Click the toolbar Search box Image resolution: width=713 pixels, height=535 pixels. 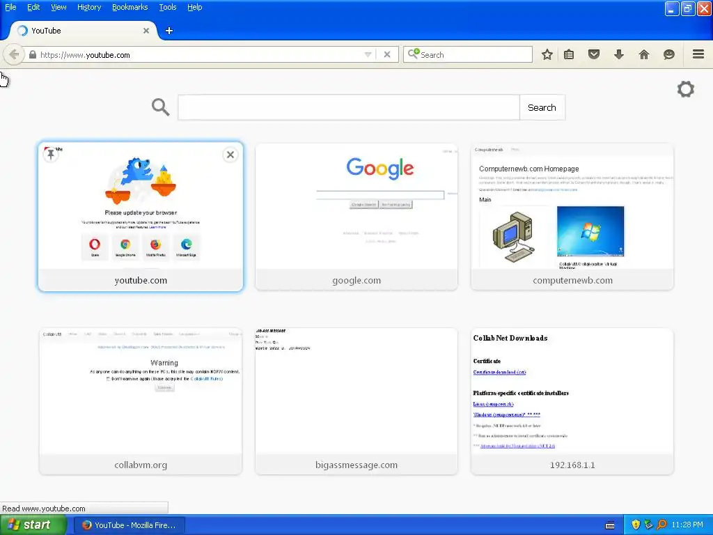coord(468,54)
